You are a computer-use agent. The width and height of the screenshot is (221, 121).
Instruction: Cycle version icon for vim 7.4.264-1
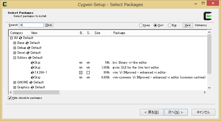(32, 72)
